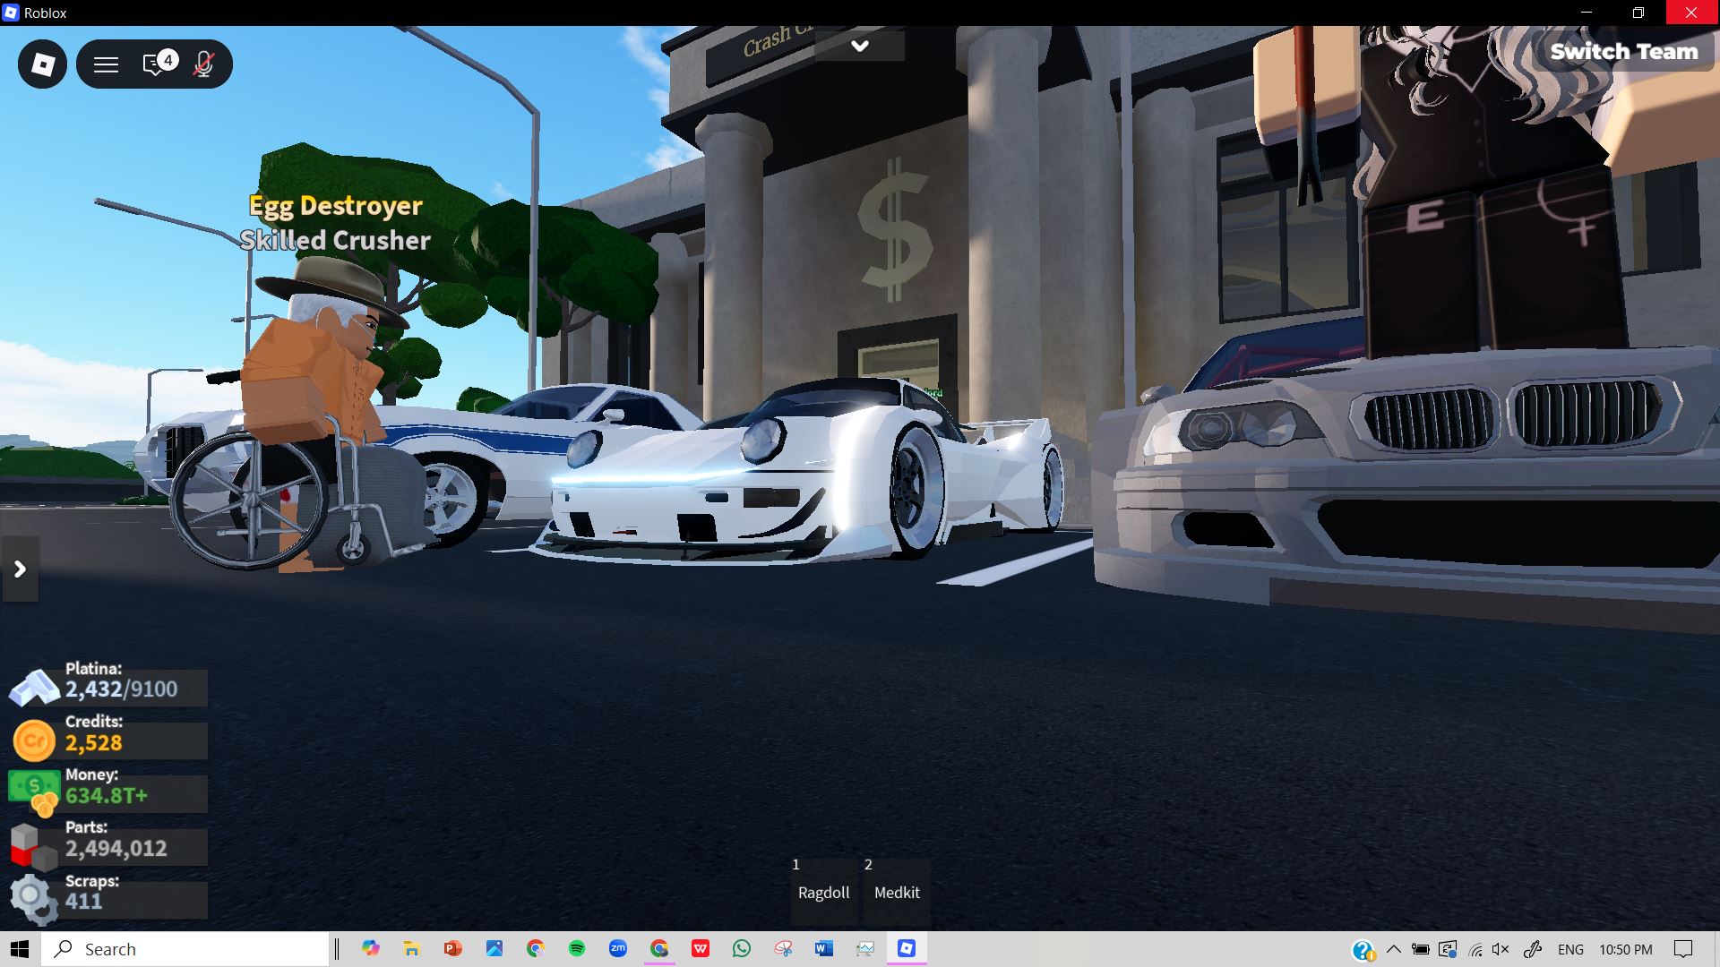
Task: Select the Ragdoll hotbar slot
Action: coord(823,892)
